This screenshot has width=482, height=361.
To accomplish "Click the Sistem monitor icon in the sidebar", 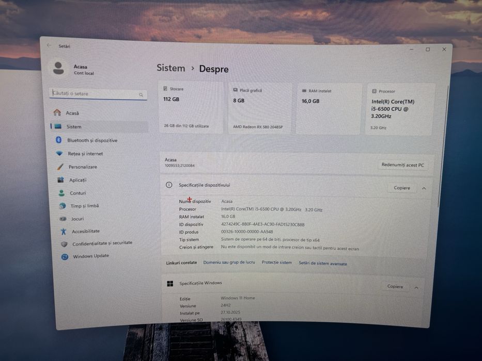I will (58, 126).
